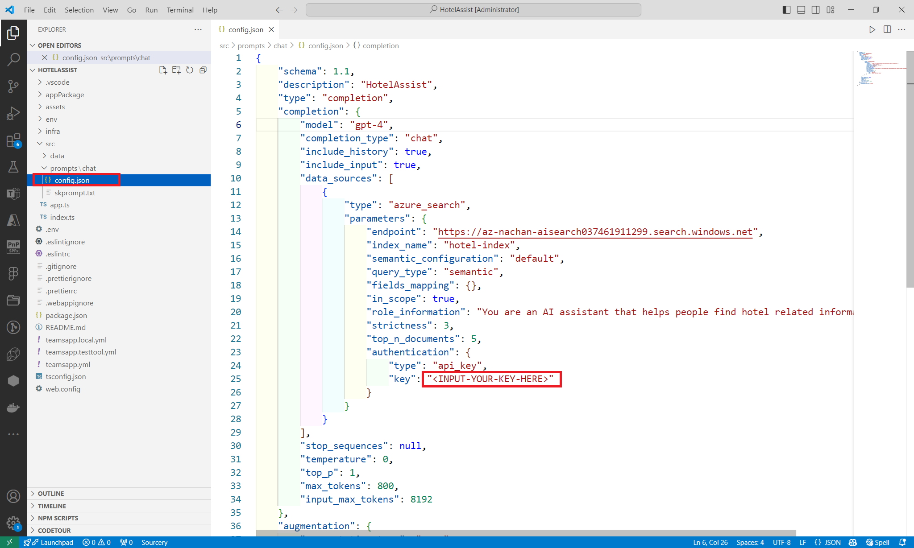Open the Terminal menu

pyautogui.click(x=180, y=10)
